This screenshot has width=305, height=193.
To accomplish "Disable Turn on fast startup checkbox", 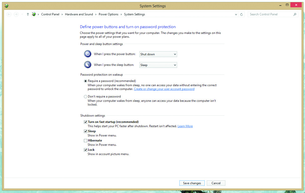I will tap(86, 122).
